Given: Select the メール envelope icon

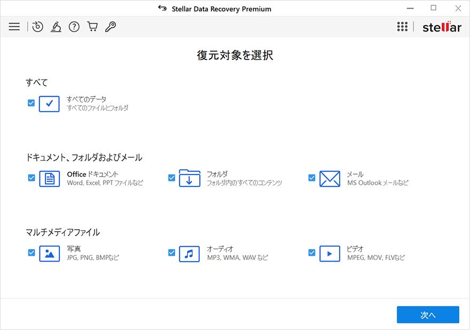Looking at the screenshot, I should coord(330,179).
